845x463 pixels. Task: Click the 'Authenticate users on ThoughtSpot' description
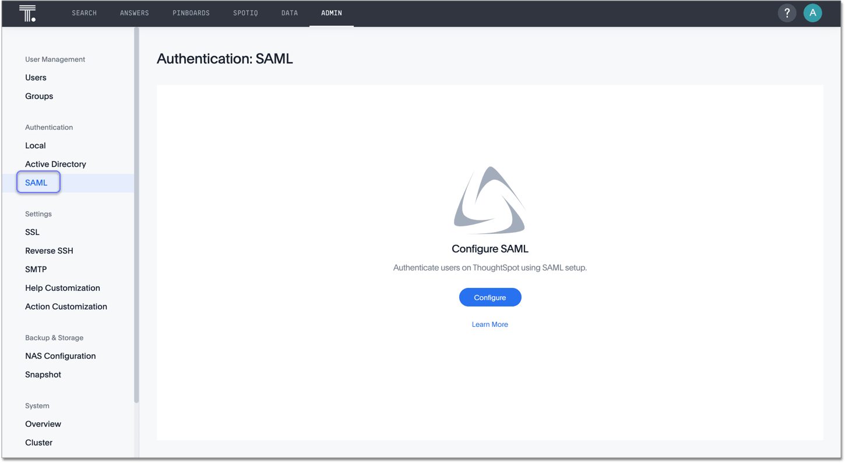[x=490, y=268]
